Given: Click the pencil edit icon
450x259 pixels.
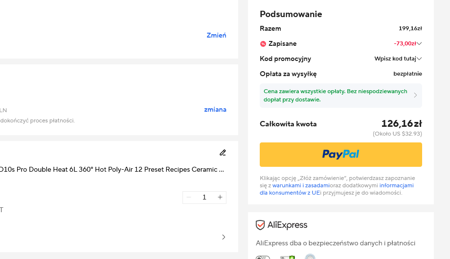Looking at the screenshot, I should pyautogui.click(x=223, y=153).
